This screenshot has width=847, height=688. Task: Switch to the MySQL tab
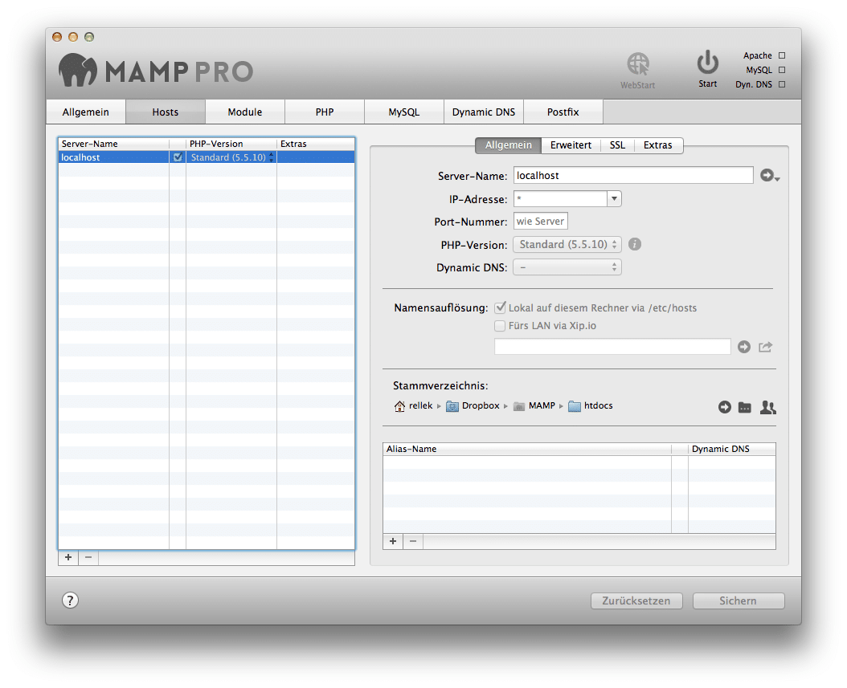[x=404, y=112]
